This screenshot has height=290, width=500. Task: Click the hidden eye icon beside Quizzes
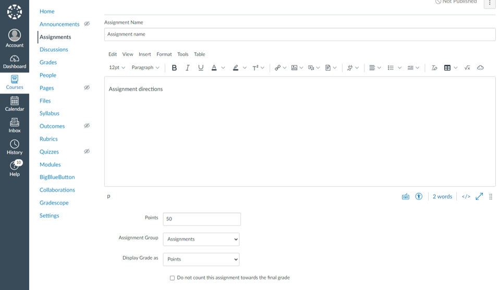tap(87, 151)
